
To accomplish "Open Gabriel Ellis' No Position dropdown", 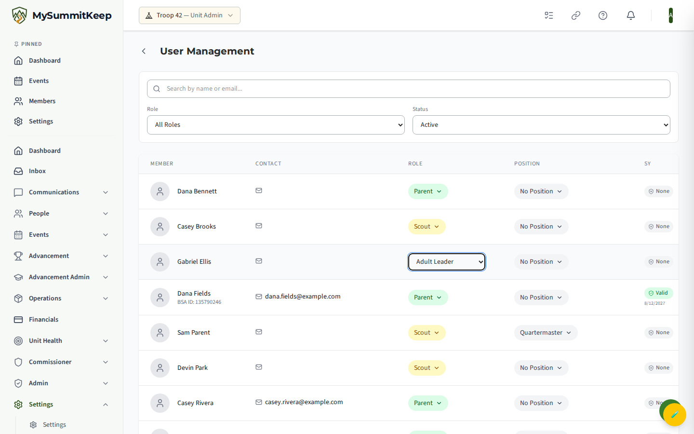I will [541, 262].
